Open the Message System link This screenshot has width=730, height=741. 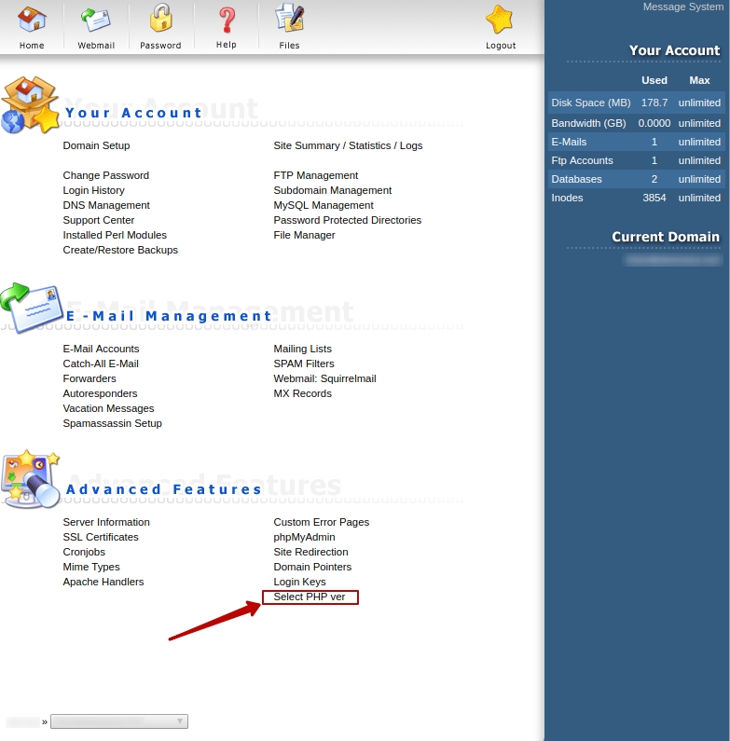tap(682, 7)
